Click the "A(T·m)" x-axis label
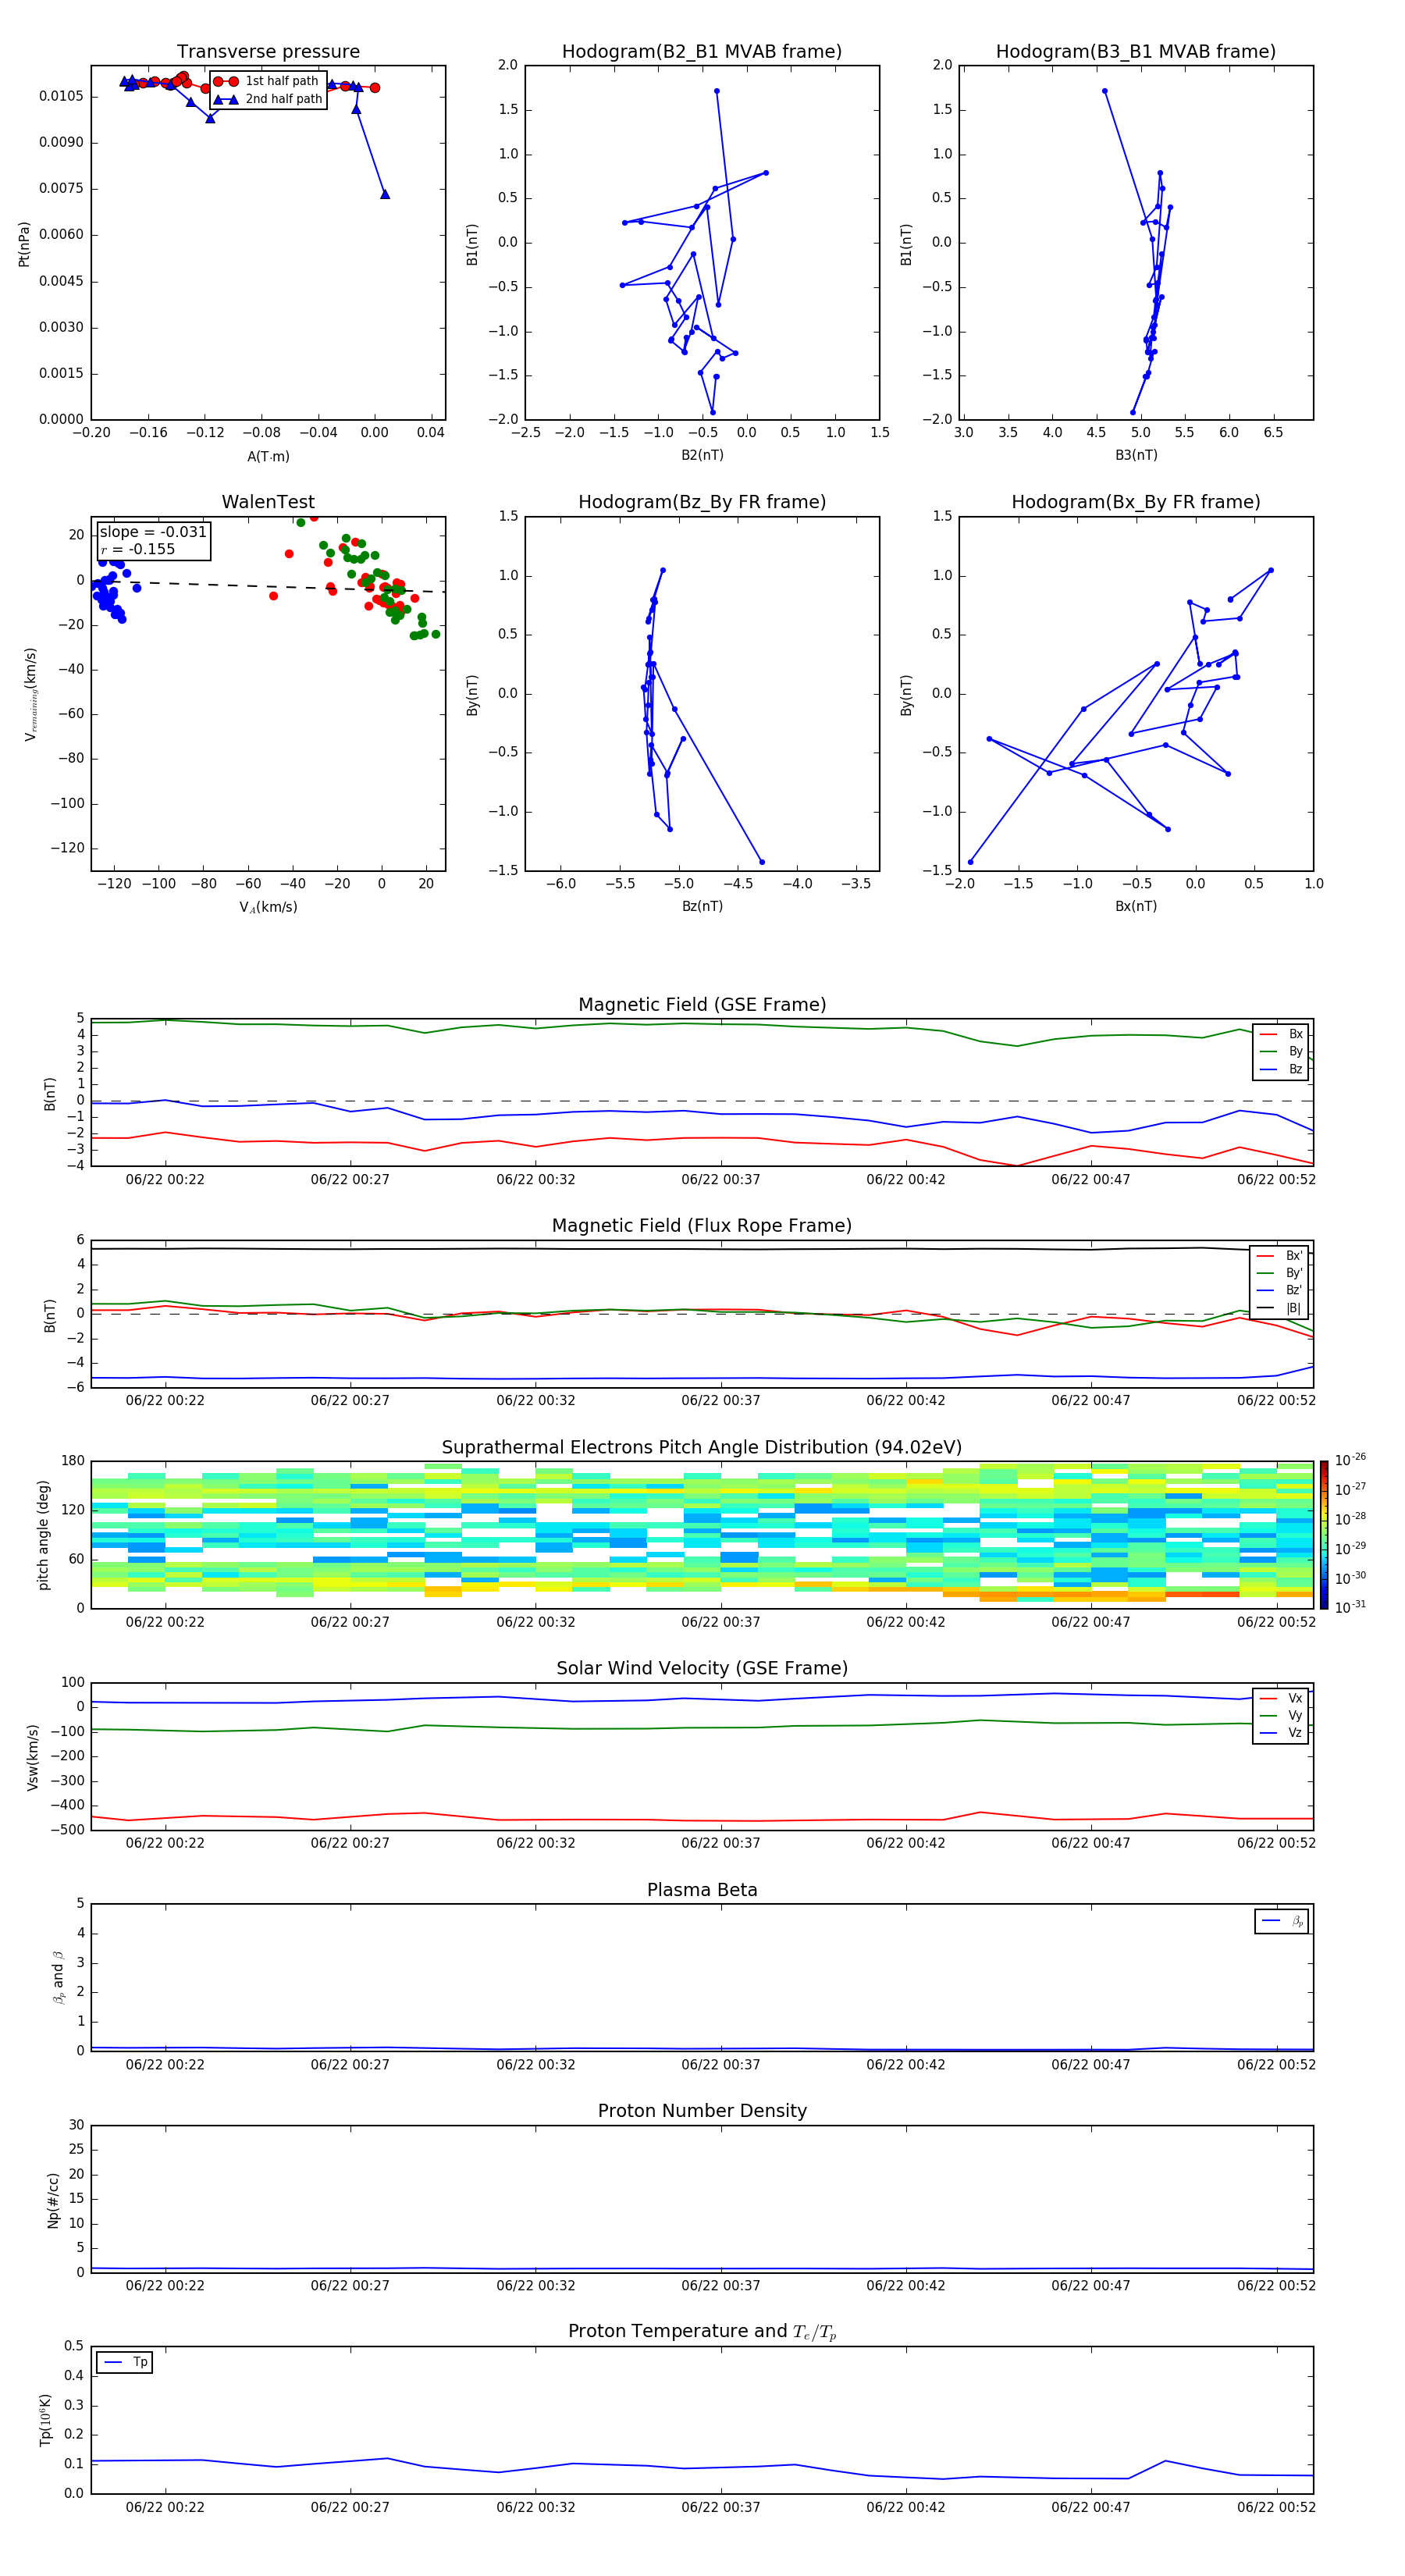The width and height of the screenshot is (1405, 2576). (268, 456)
